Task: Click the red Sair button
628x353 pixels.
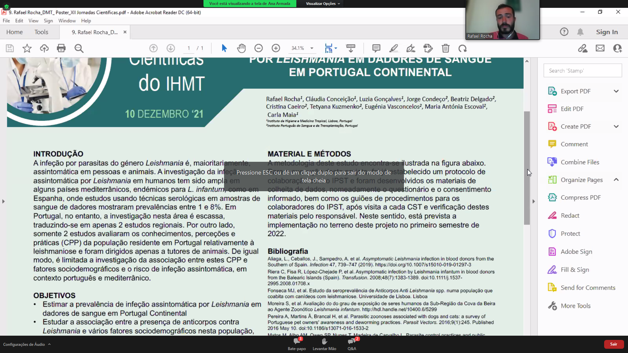Action: [613, 344]
